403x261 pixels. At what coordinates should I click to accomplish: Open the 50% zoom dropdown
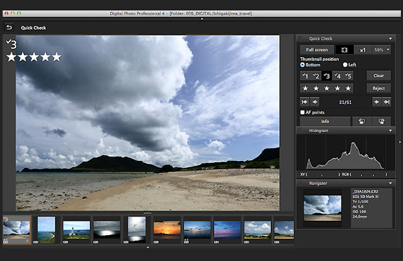(382, 49)
